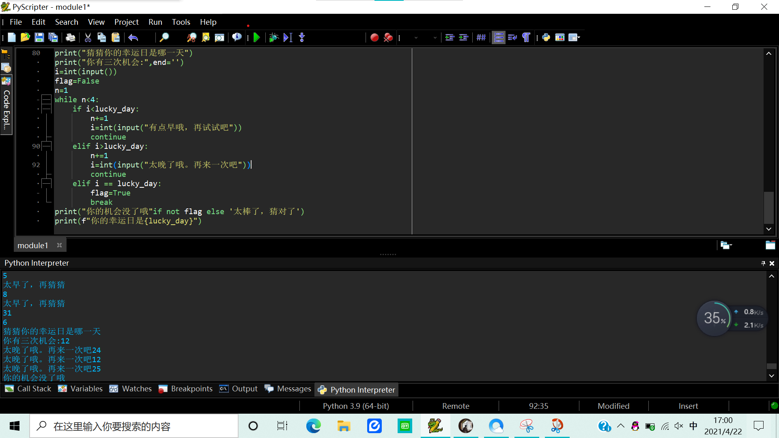Image resolution: width=779 pixels, height=438 pixels.
Task: Collapse the elif i>lucky_day fold marker
Action: [47, 146]
